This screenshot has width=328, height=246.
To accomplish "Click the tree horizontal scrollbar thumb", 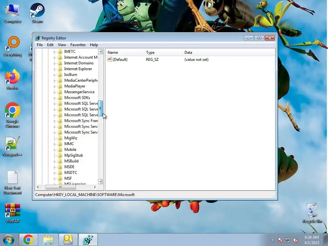I will [61, 187].
